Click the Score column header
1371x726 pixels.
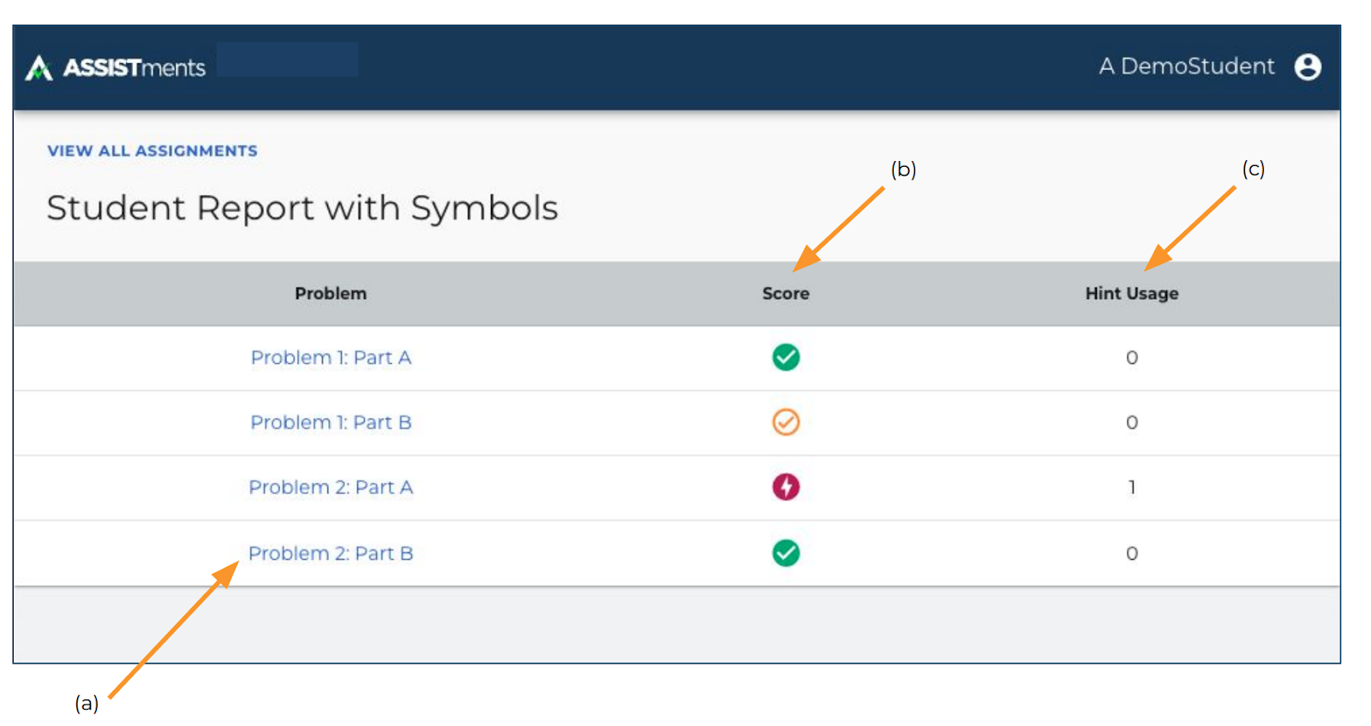tap(786, 294)
